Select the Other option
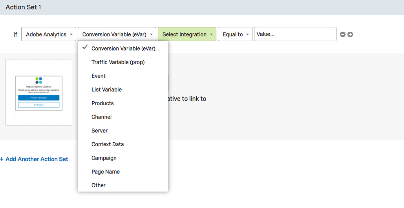 [123, 185]
